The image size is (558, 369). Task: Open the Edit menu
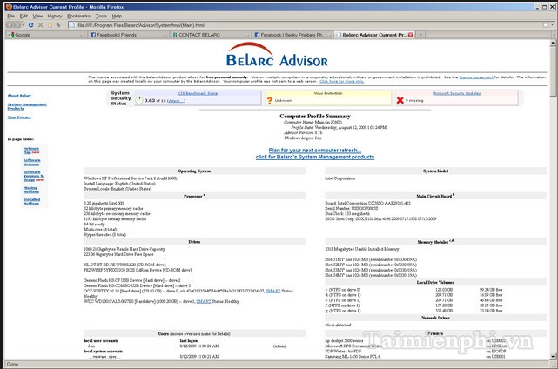coord(24,16)
